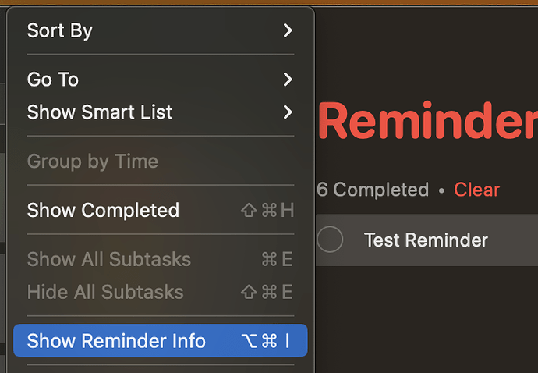Expand the Sort By chevron arrow

288,30
